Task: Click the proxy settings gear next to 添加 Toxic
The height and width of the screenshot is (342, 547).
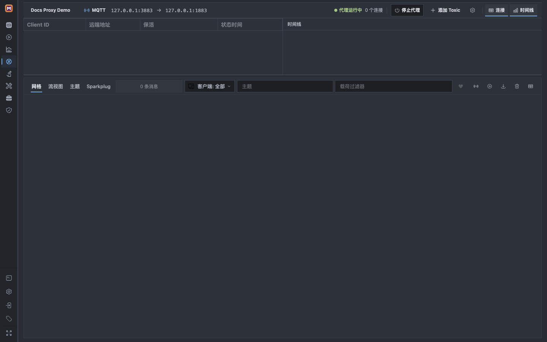Action: (x=473, y=10)
